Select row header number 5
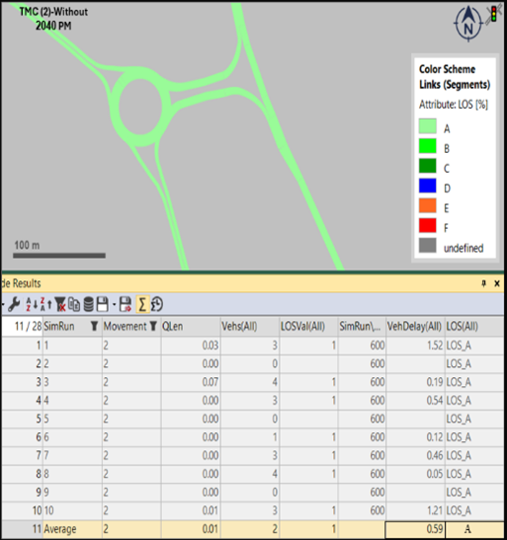The width and height of the screenshot is (507, 540). pyautogui.click(x=22, y=419)
